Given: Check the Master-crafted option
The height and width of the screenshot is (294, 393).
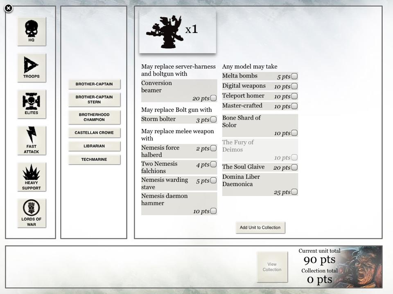Looking at the screenshot, I should pos(294,106).
